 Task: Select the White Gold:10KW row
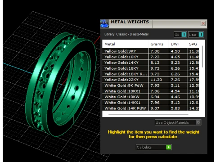click(151, 97)
